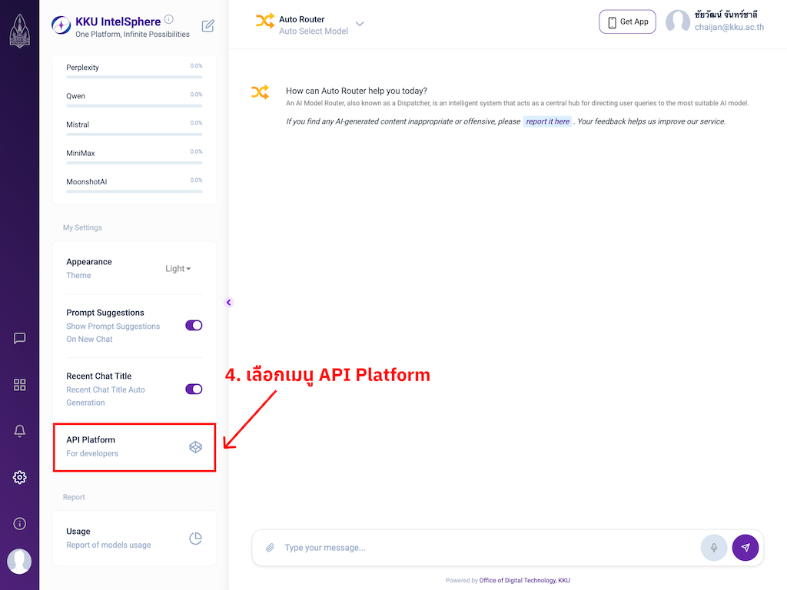This screenshot has width=787, height=590.
Task: Click the Mistral row label
Action: (x=78, y=124)
